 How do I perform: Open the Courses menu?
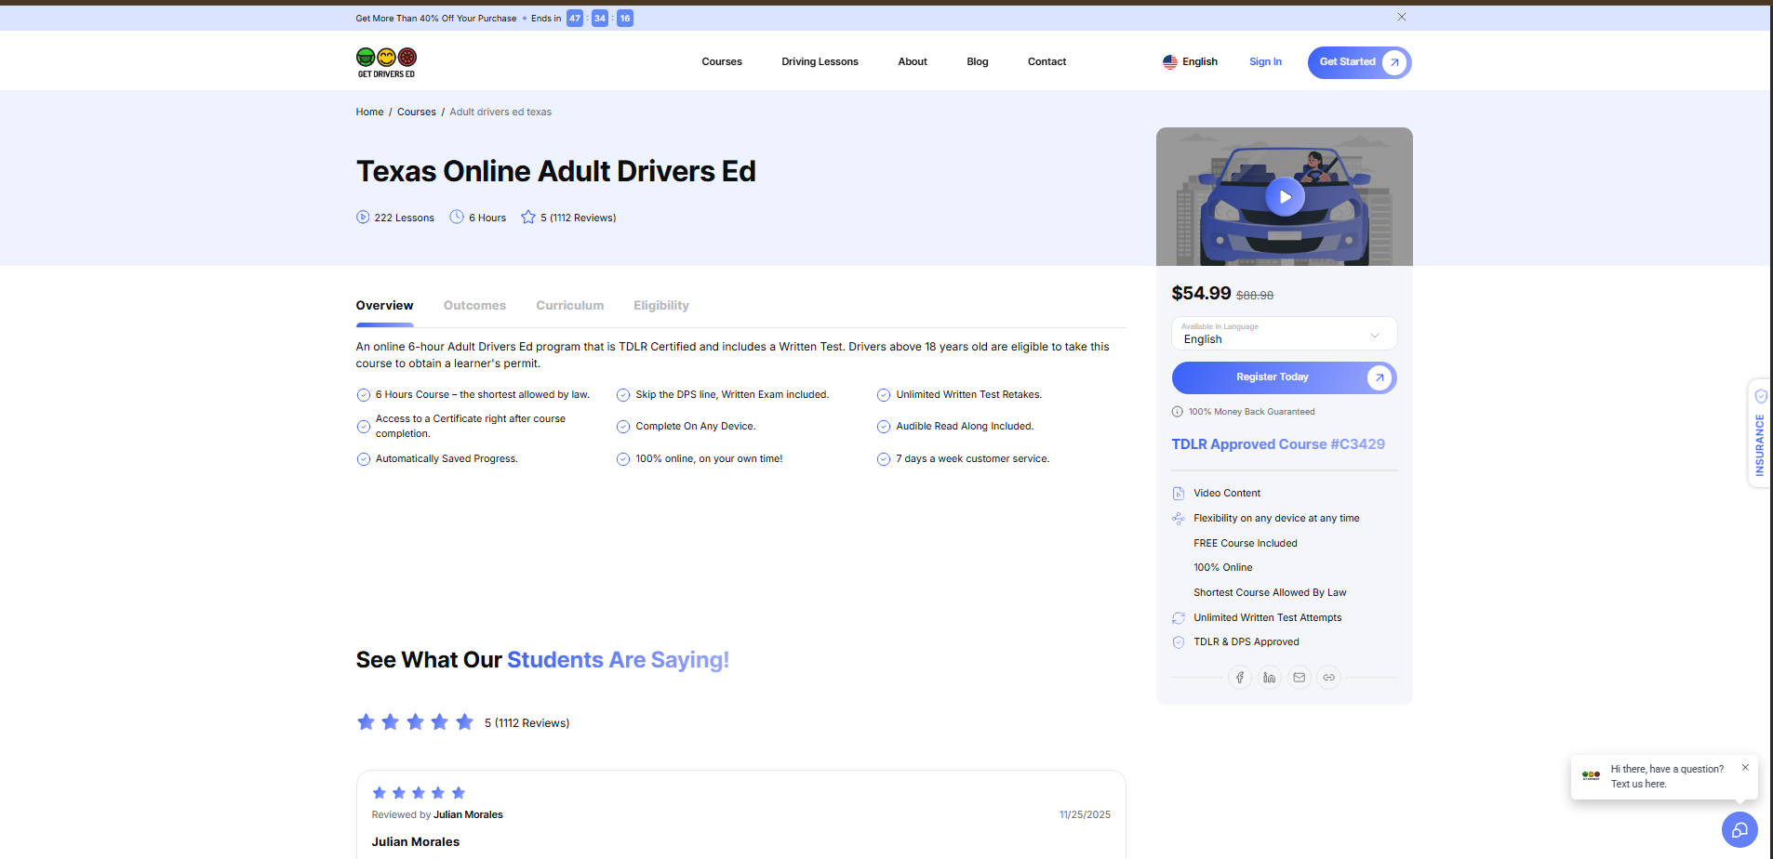click(722, 61)
